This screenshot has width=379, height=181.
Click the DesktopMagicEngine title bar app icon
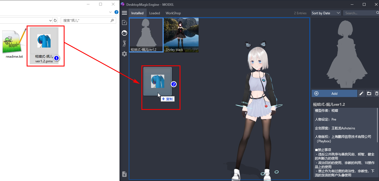[123, 4]
